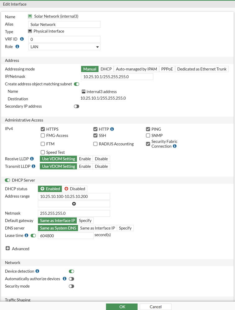The width and height of the screenshot is (235, 310).
Task: Toggle the Secondary IP address switch
Action: [x=76, y=106]
